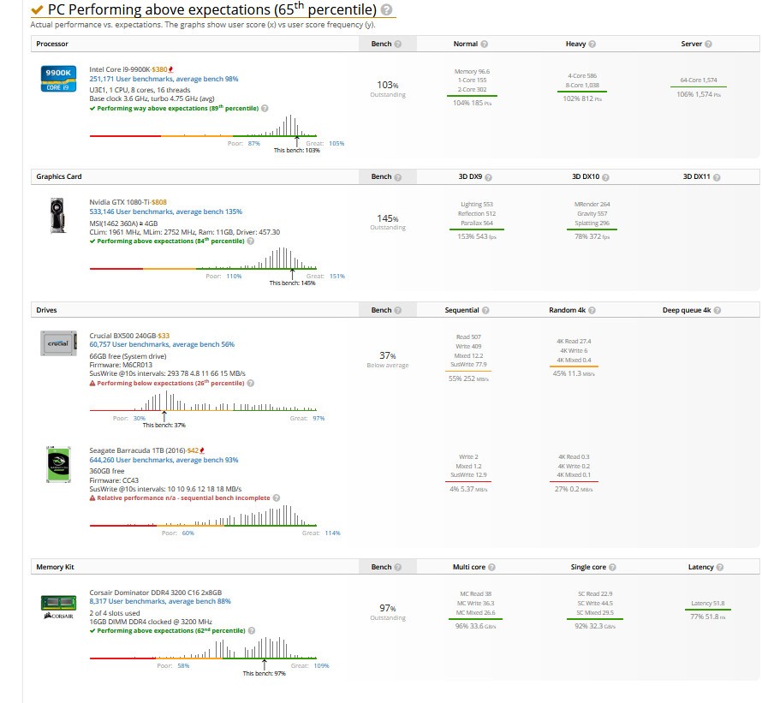Open the Intel Core i9-9900K link
This screenshot has height=703, width=762.
[120, 69]
